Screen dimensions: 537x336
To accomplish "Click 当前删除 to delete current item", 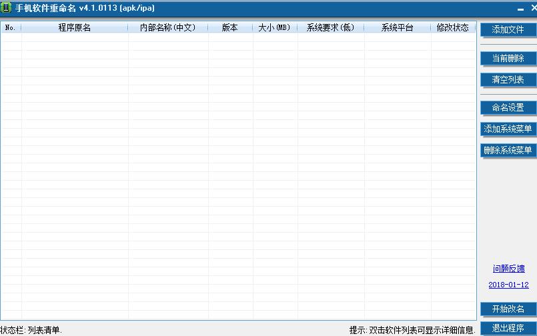I will (508, 59).
